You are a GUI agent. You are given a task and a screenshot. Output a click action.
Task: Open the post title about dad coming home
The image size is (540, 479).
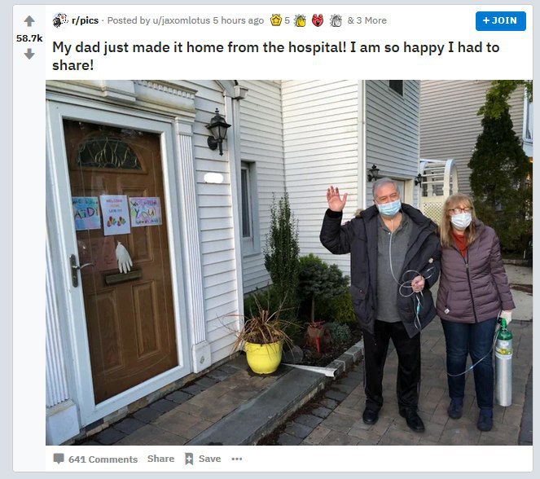pyautogui.click(x=275, y=56)
